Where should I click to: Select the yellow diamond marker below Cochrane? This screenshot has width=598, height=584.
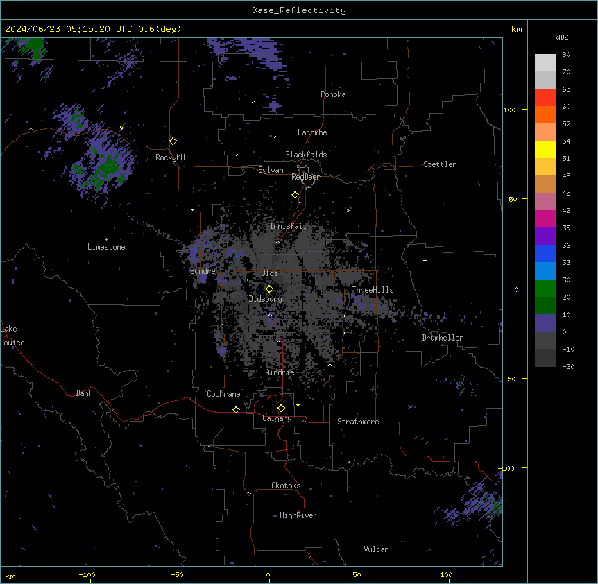click(x=236, y=409)
